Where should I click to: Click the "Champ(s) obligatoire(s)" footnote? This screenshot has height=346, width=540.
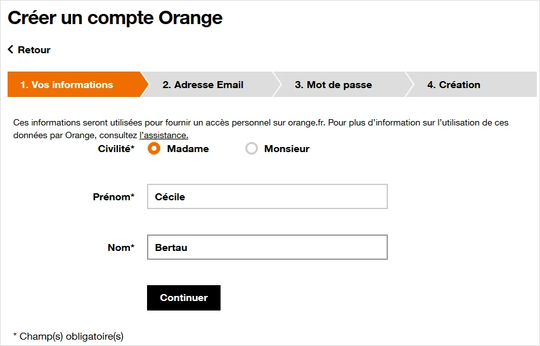68,336
